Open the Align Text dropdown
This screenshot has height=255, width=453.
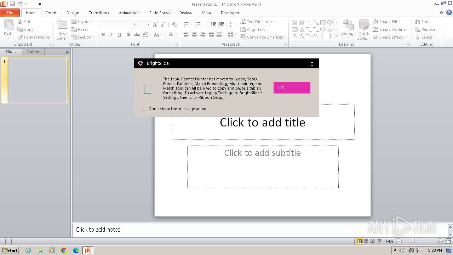(254, 29)
